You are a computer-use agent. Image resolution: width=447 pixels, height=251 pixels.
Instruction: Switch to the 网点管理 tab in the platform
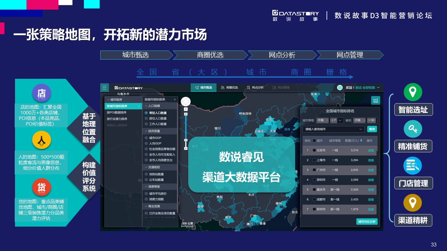[x=281, y=88]
